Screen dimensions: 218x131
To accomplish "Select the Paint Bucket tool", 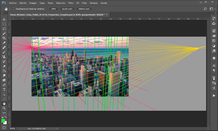I will tap(4, 71).
